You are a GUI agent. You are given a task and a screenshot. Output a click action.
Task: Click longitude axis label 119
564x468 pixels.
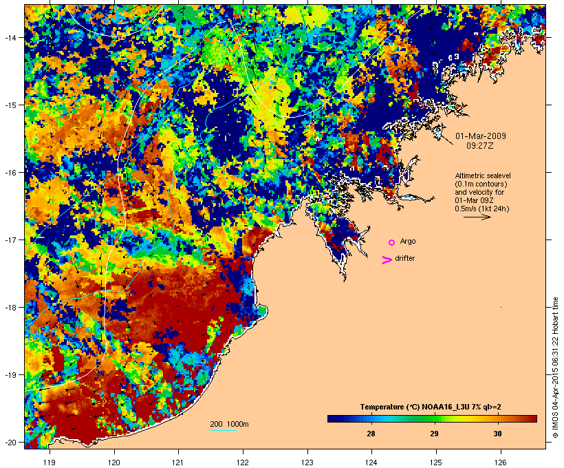pyautogui.click(x=50, y=462)
